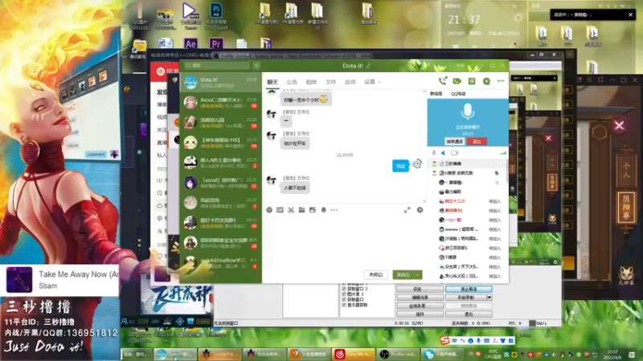Open the 设置 dropdown in chat tabs
Image resolution: width=643 pixels, height=361 pixels.
click(372, 82)
